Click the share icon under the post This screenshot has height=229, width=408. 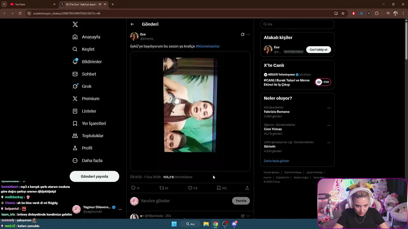247,188
